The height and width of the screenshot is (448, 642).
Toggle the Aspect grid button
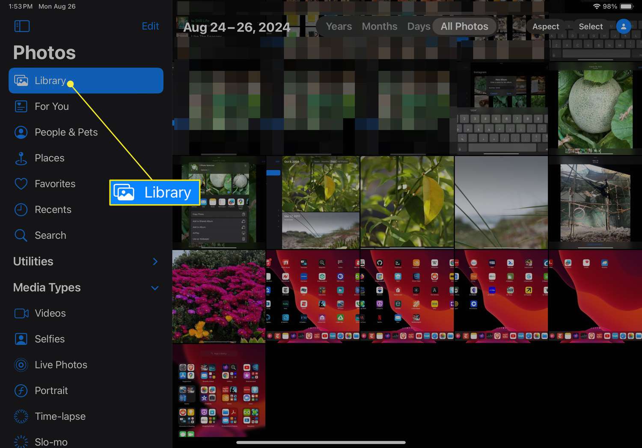point(545,27)
